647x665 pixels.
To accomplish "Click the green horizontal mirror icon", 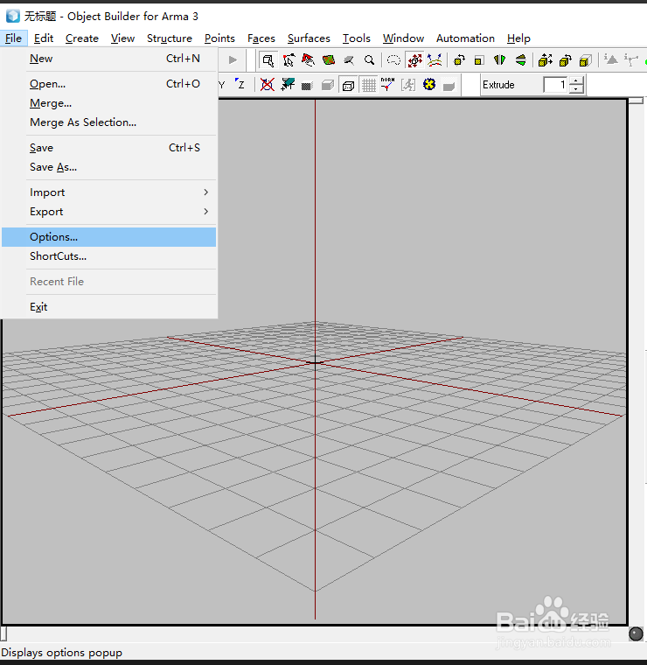I will (521, 60).
